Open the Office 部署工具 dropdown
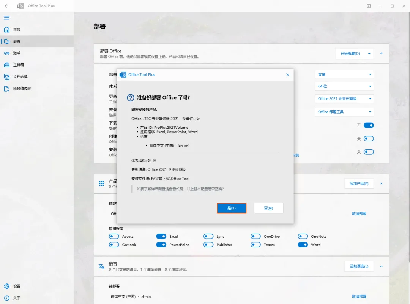Image resolution: width=410 pixels, height=304 pixels. click(344, 112)
